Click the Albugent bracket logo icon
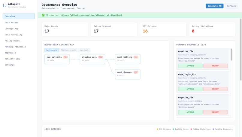This screenshot has height=137, width=242. (x=5, y=5)
